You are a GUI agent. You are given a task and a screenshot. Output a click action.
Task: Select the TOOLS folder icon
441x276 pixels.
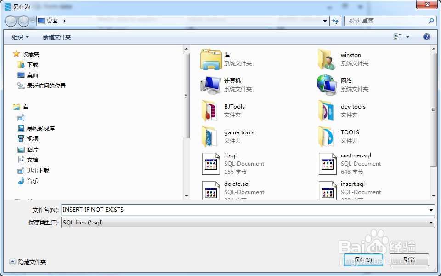[327, 137]
